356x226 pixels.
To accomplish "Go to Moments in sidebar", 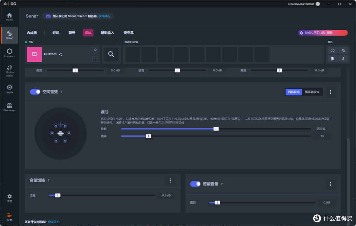I will coord(9,53).
